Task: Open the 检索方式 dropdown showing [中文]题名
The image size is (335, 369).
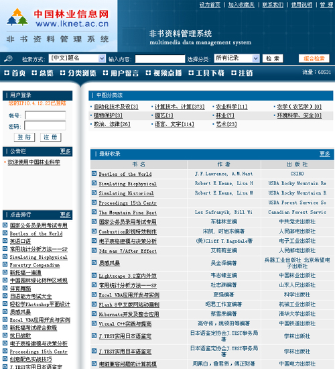Action: (77, 58)
